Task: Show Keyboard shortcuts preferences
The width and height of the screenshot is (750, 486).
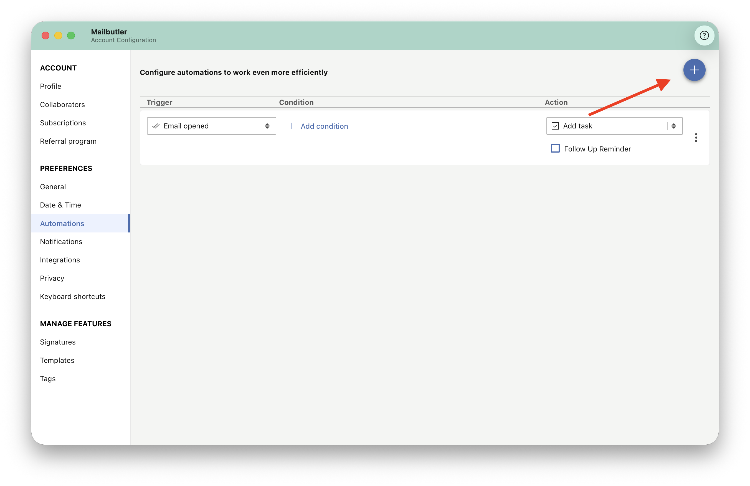Action: [73, 297]
